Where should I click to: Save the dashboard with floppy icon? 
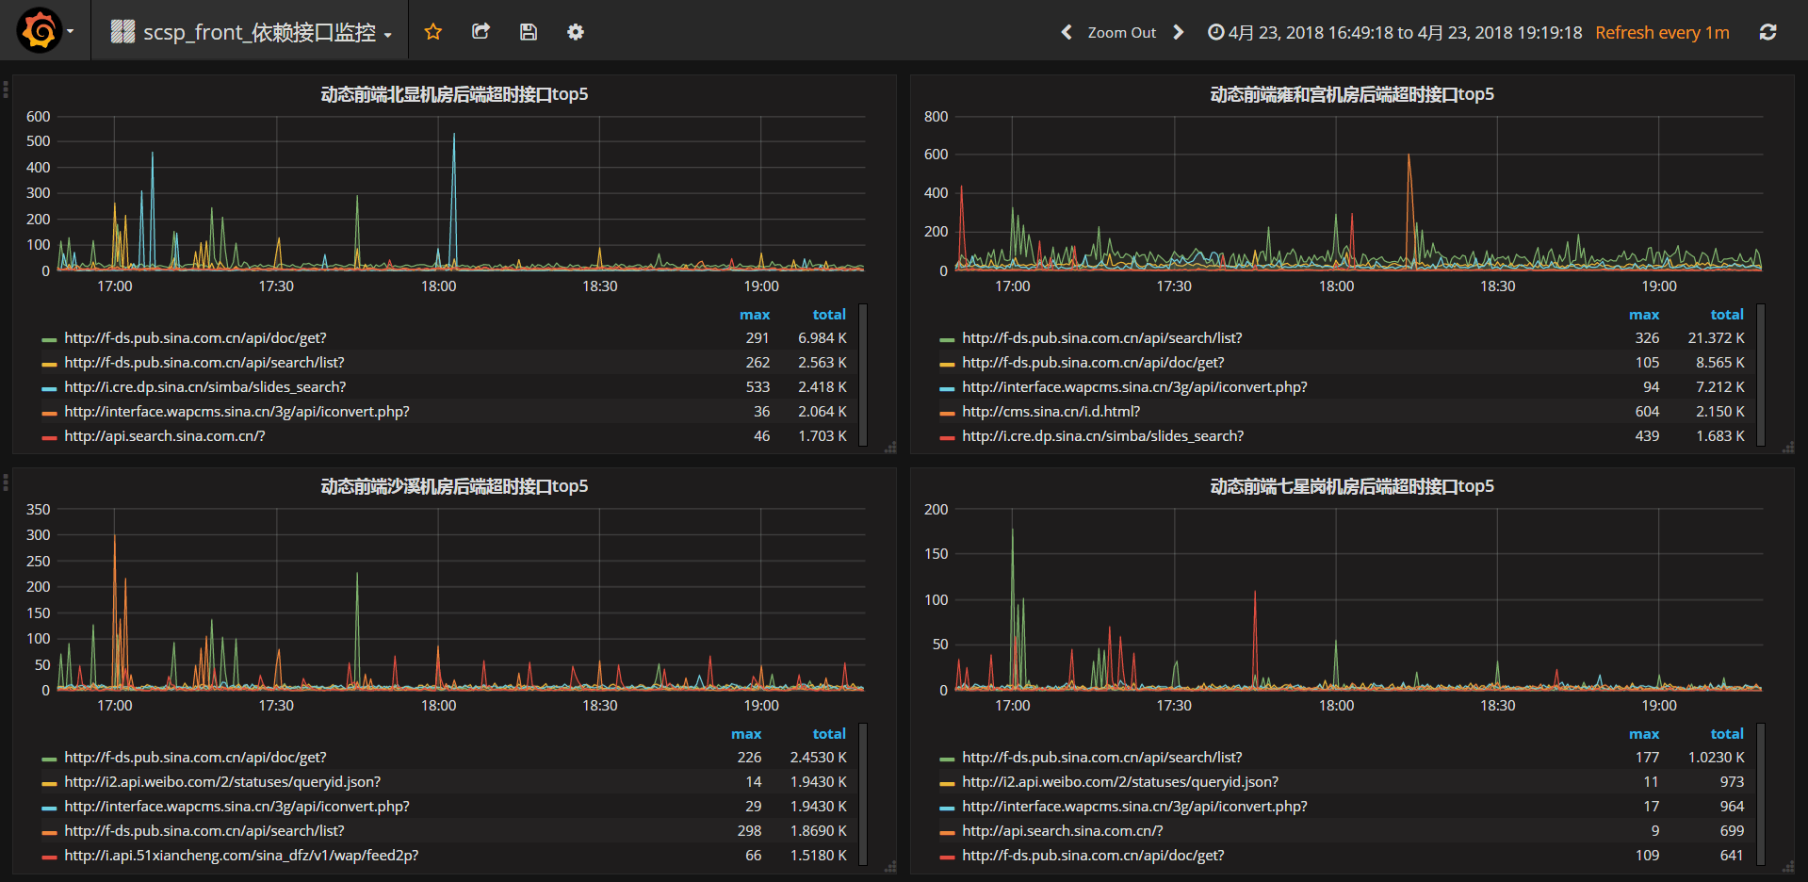pyautogui.click(x=529, y=32)
